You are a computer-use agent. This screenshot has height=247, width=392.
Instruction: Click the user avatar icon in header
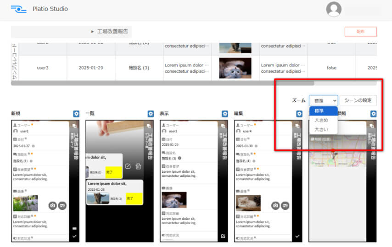click(334, 9)
